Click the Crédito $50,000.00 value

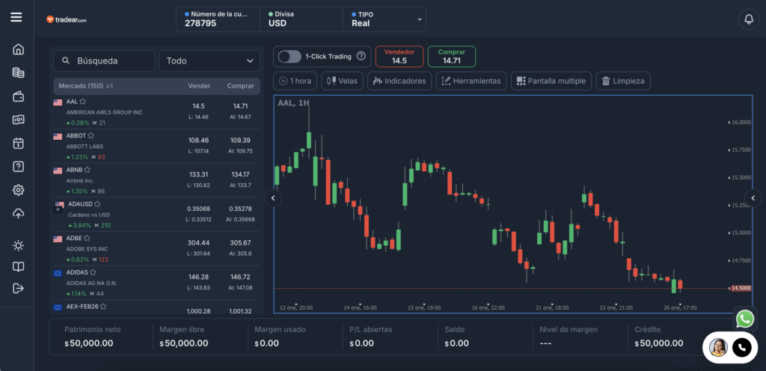click(x=659, y=343)
